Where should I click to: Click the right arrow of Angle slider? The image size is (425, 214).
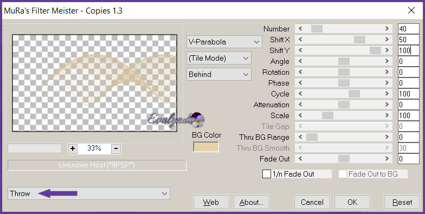(387, 61)
